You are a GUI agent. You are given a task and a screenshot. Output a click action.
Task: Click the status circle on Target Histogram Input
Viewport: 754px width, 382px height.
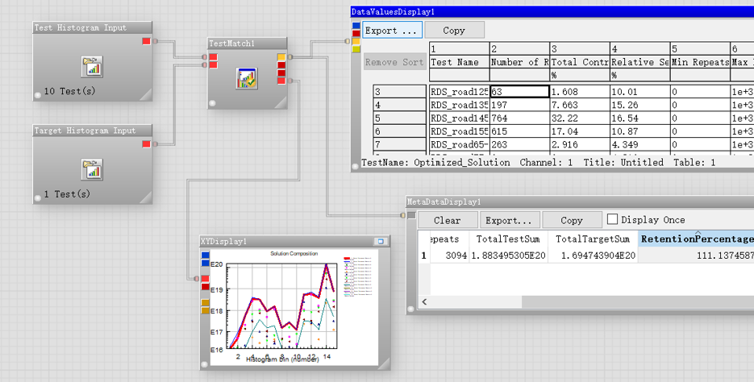coord(38,197)
